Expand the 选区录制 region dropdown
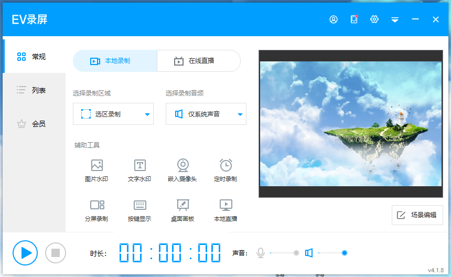Image resolution: width=451 pixels, height=277 pixels. 113,114
